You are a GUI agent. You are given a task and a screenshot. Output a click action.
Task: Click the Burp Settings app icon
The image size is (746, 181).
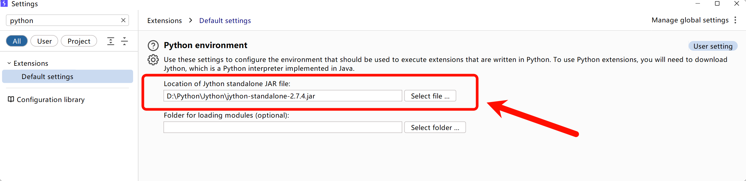coord(4,4)
